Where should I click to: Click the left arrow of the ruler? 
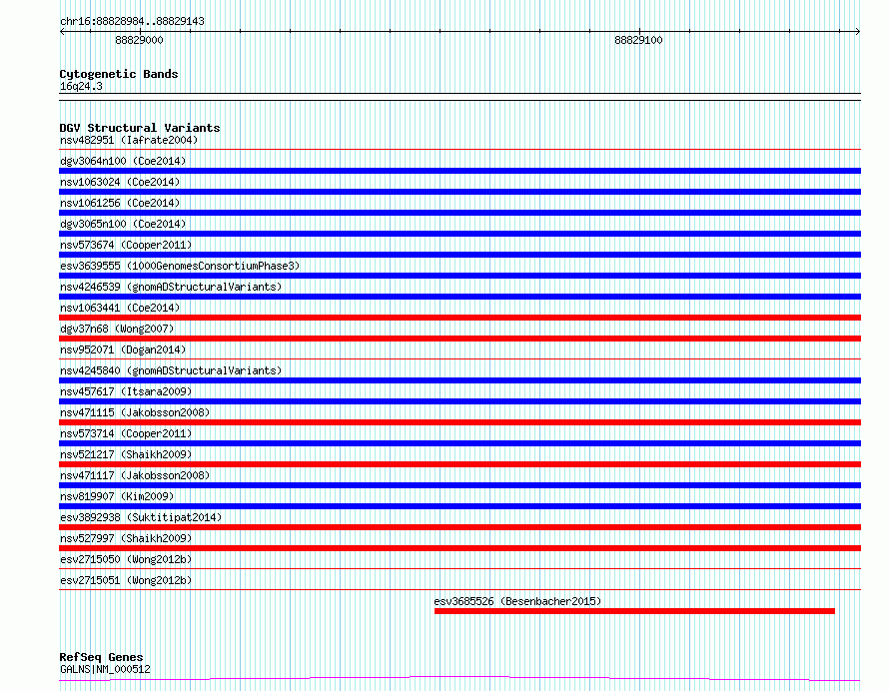pyautogui.click(x=62, y=32)
